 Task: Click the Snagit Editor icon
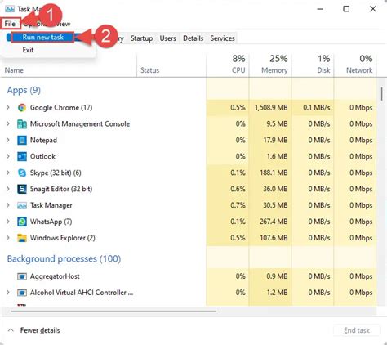click(x=22, y=189)
